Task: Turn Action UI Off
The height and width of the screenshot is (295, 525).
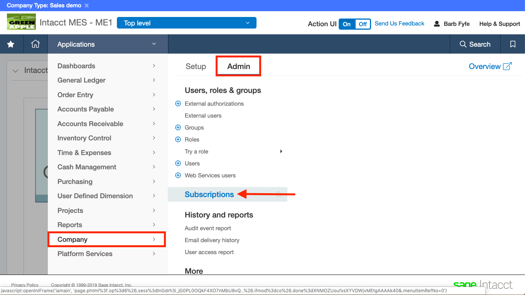Action: tap(363, 24)
